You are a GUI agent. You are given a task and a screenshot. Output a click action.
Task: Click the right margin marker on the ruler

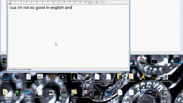[89, 2]
